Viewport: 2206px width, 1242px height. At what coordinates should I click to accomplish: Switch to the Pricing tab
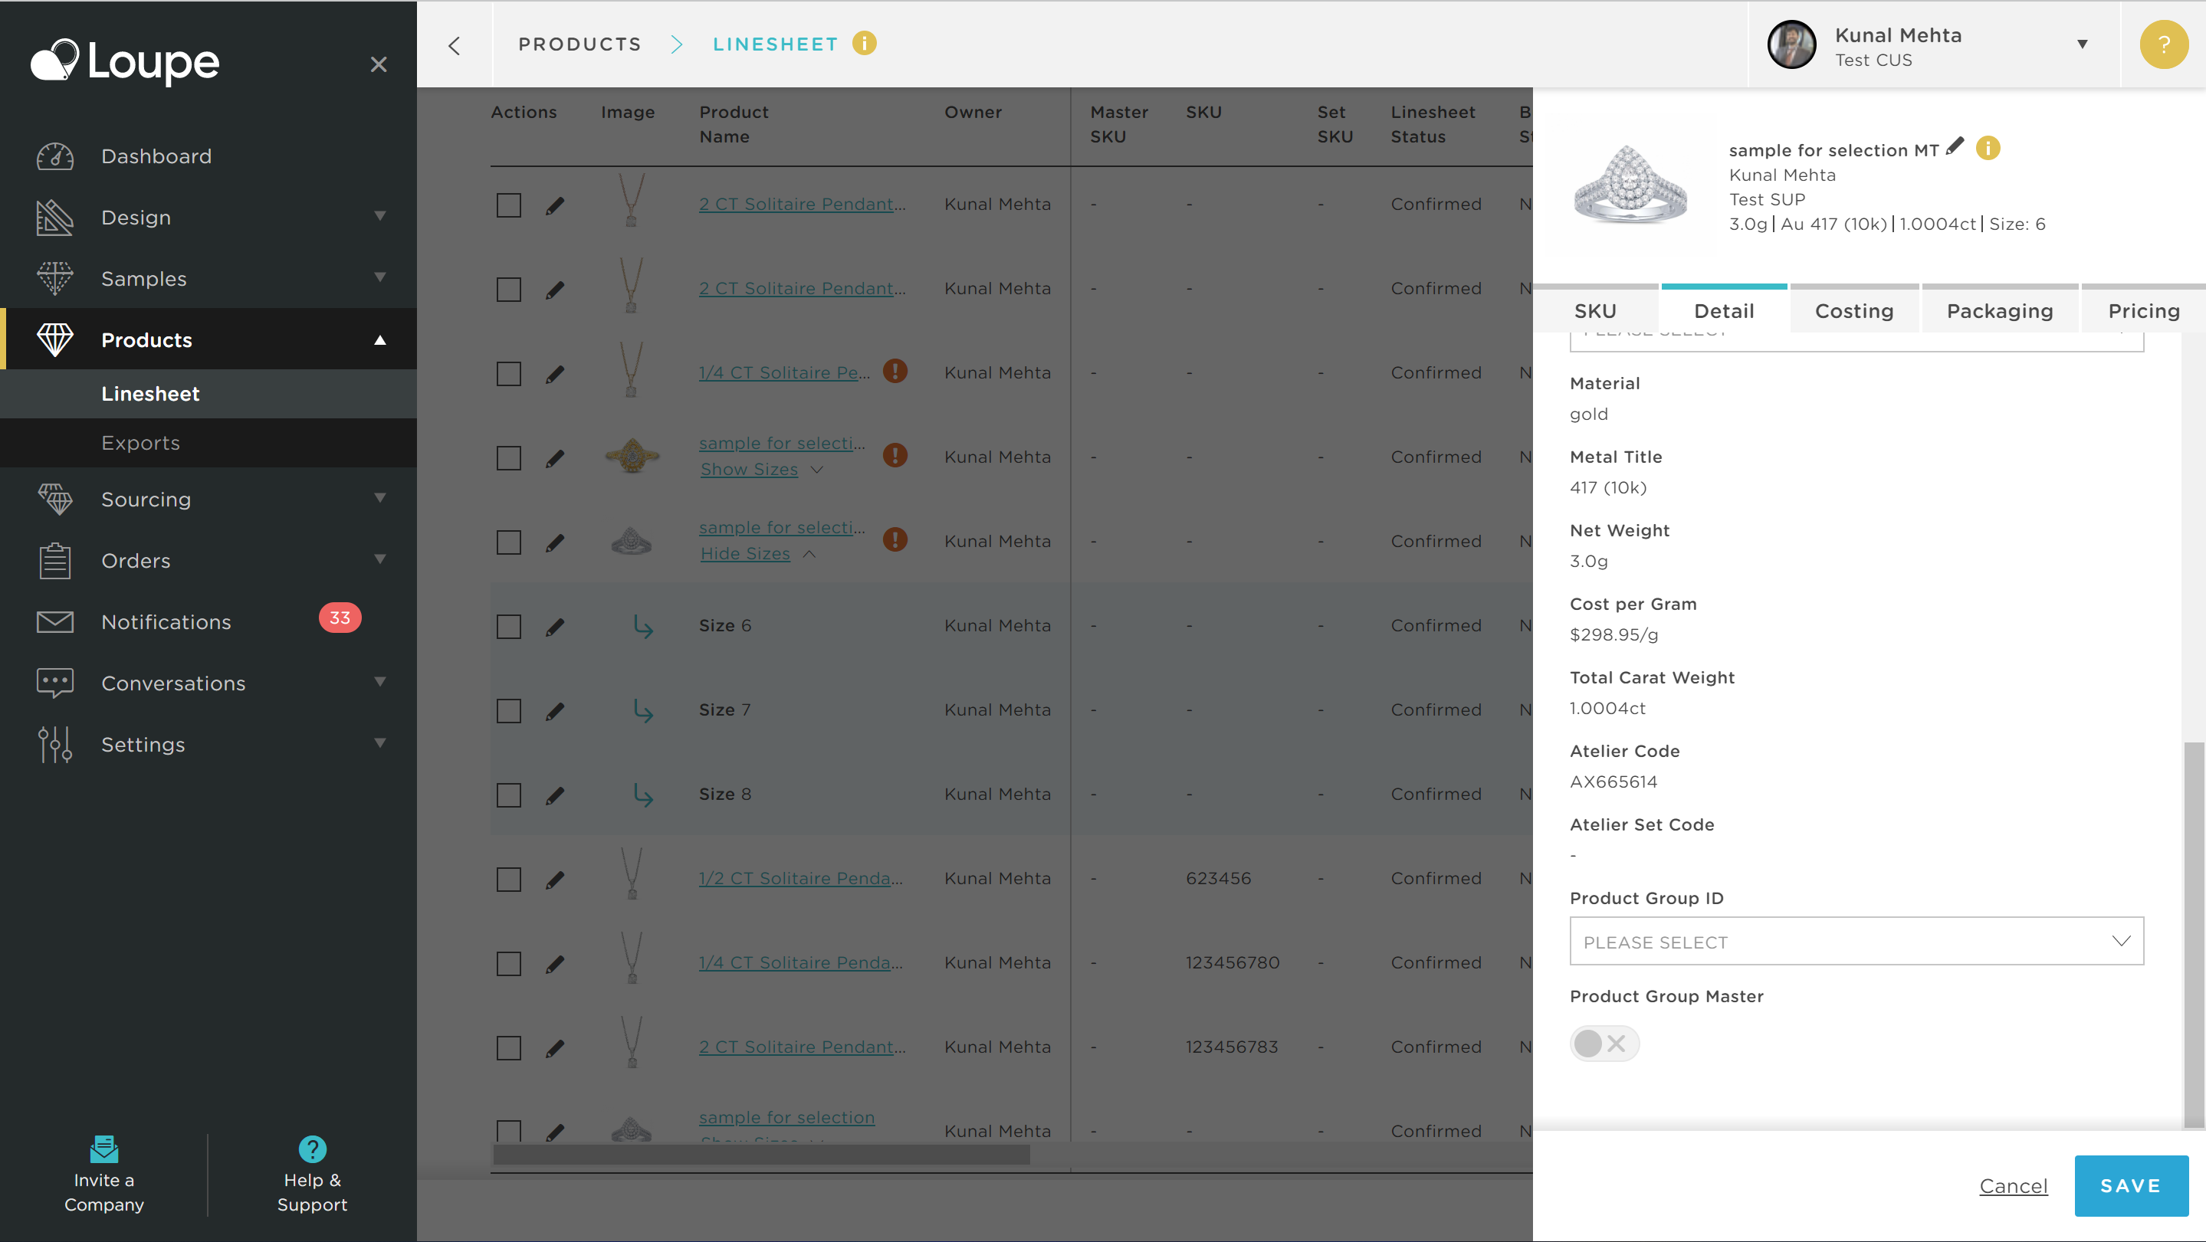pos(2143,309)
